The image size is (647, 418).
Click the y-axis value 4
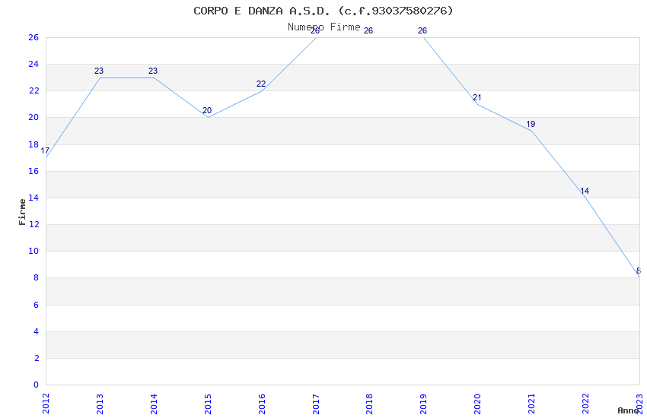(36, 331)
